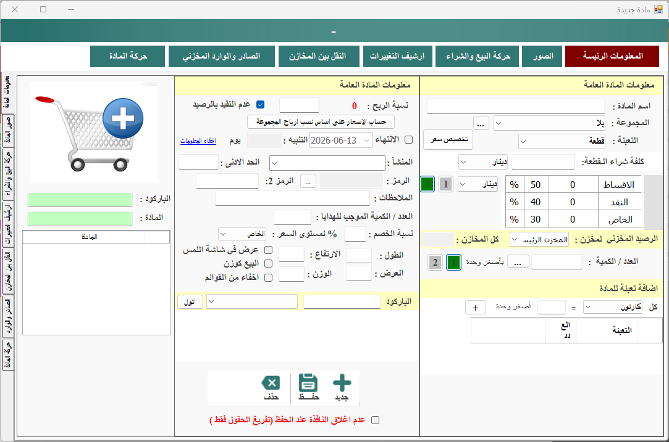Click الخاص percentage cell 30

[536, 219]
